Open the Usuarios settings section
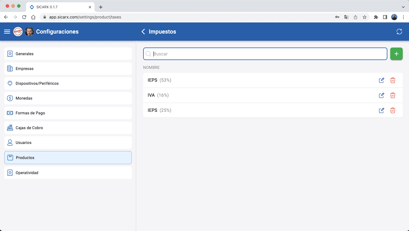Viewport: 409px width, 231px height. (x=68, y=143)
